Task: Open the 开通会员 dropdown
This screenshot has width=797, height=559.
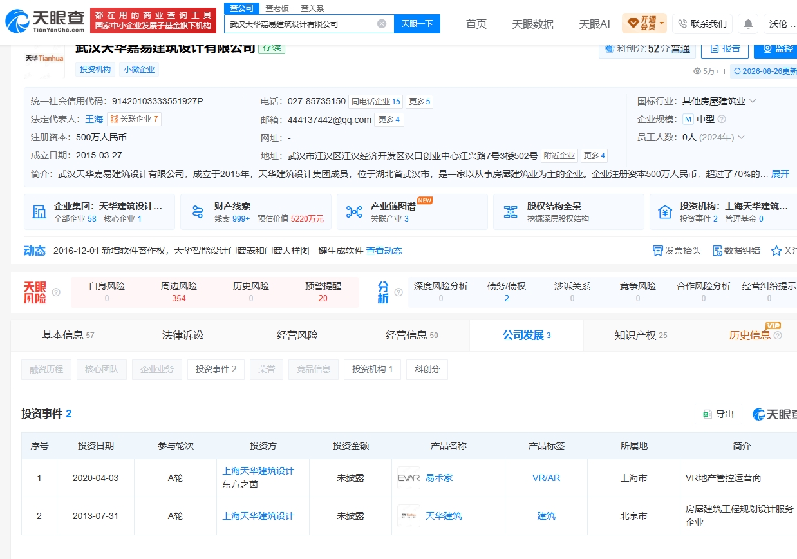Action: [644, 24]
